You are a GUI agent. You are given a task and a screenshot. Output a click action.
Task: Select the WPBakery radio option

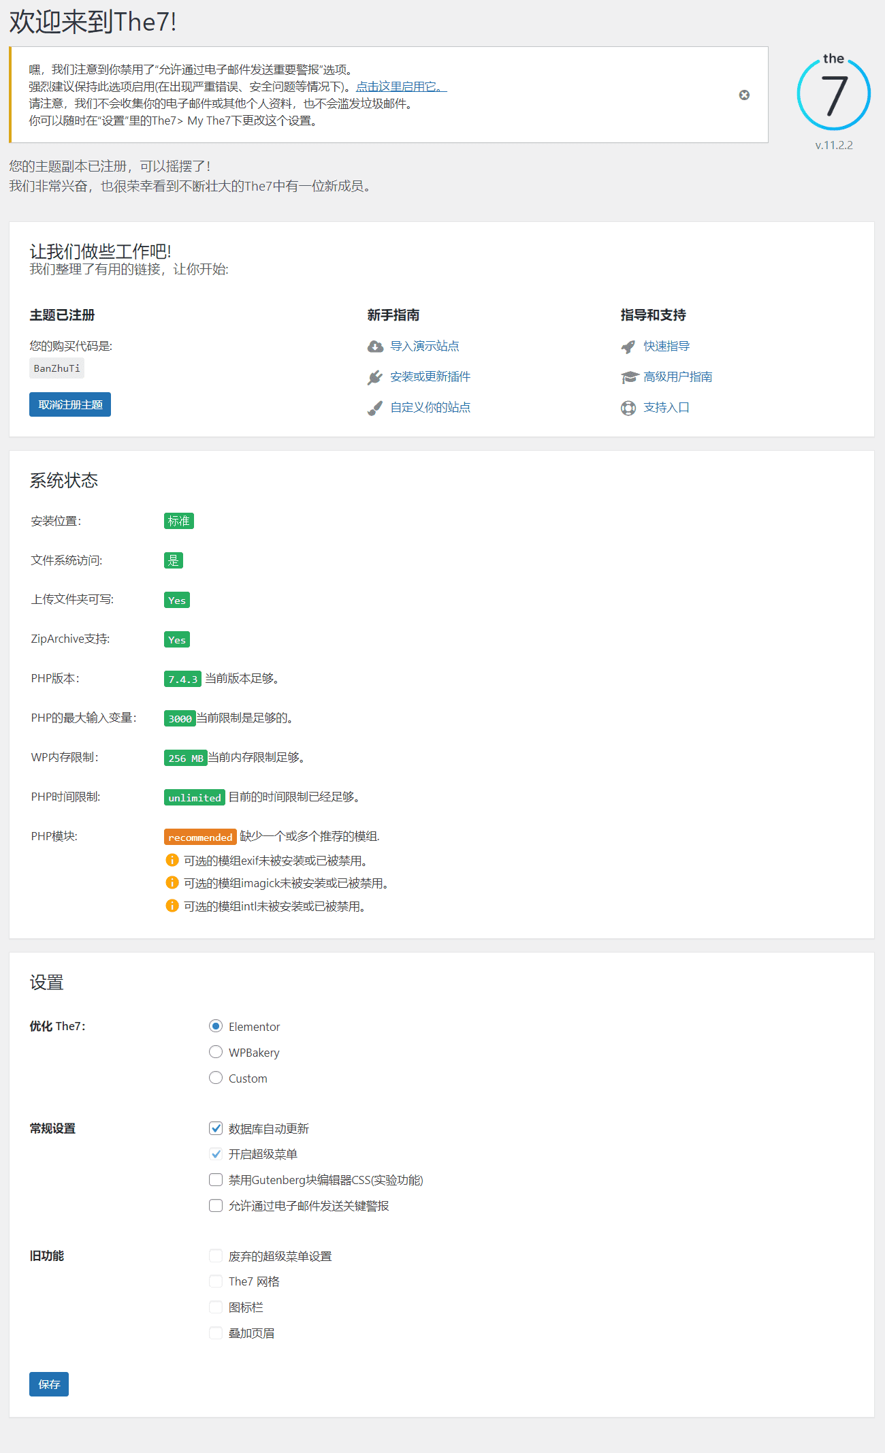click(216, 1052)
